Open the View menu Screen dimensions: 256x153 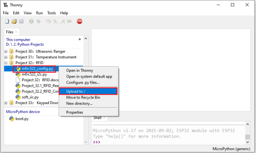point(28,13)
